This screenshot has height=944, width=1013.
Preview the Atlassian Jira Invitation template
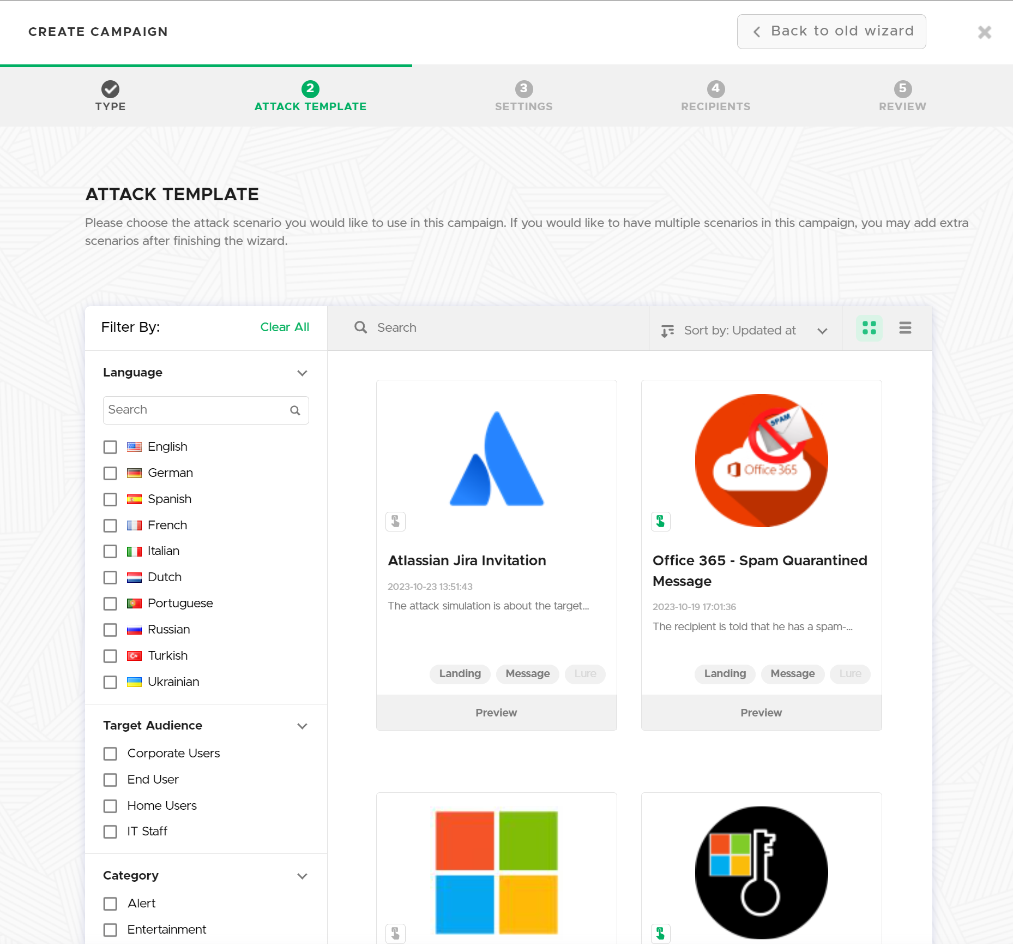[x=496, y=713]
